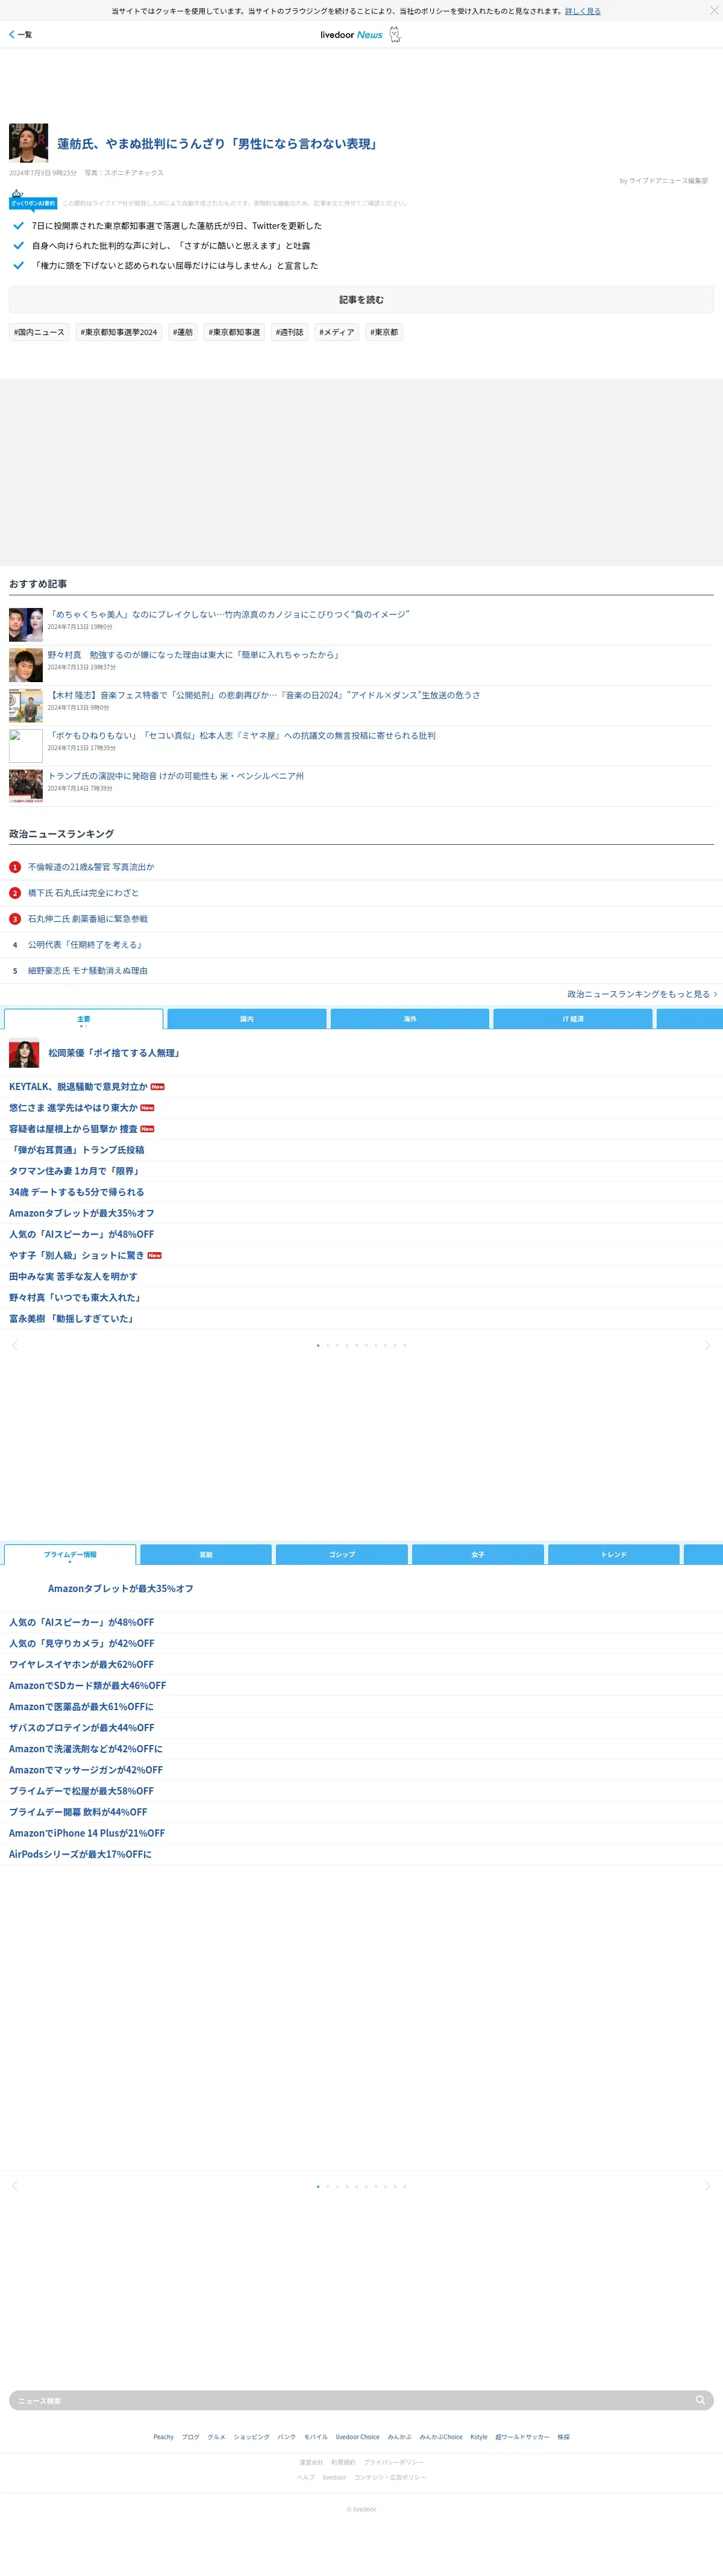This screenshot has height=2576, width=723.
Task: Open the Peachy footer link
Action: coord(163,2437)
